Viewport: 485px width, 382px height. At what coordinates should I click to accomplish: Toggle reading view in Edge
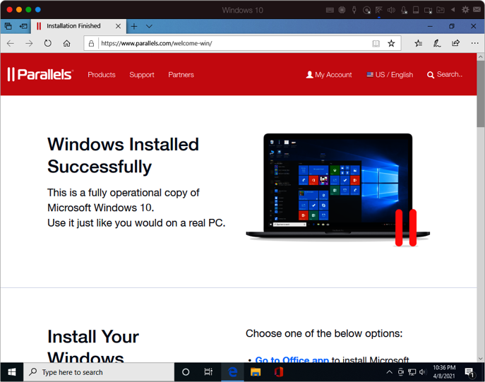tap(376, 43)
